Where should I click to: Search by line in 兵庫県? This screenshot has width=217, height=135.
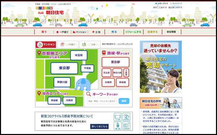tap(122, 83)
